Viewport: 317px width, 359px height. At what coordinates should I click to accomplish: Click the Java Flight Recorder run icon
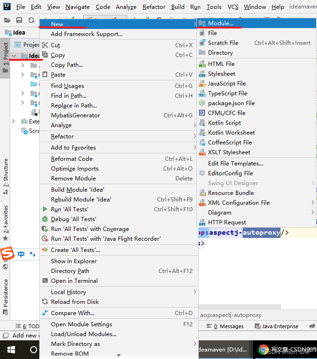coord(45,238)
